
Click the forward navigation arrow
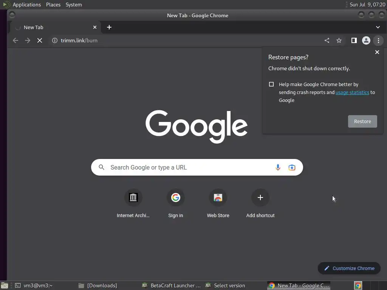pos(27,40)
